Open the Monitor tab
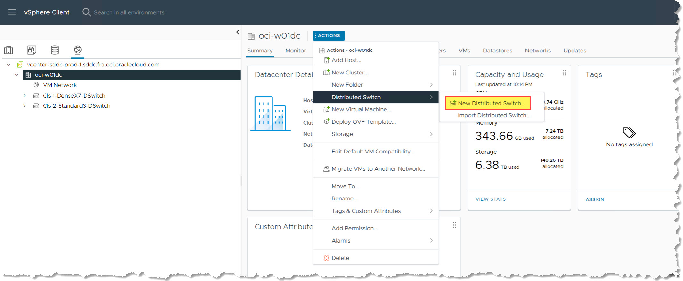 296,51
